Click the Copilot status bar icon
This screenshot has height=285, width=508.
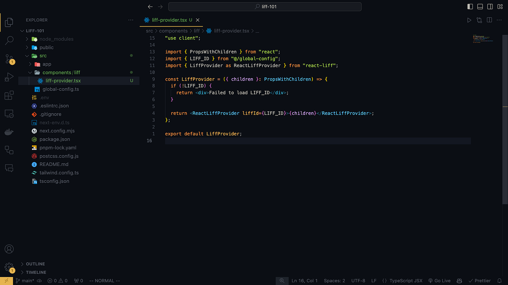tap(459, 281)
